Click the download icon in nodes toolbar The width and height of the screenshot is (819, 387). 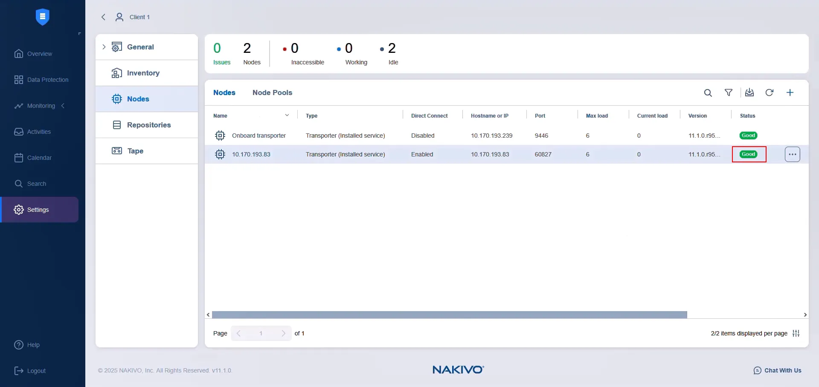(x=749, y=92)
